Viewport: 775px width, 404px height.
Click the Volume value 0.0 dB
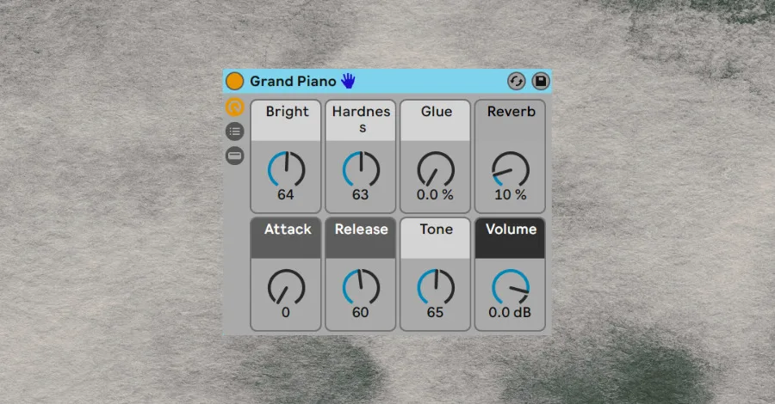(x=510, y=312)
